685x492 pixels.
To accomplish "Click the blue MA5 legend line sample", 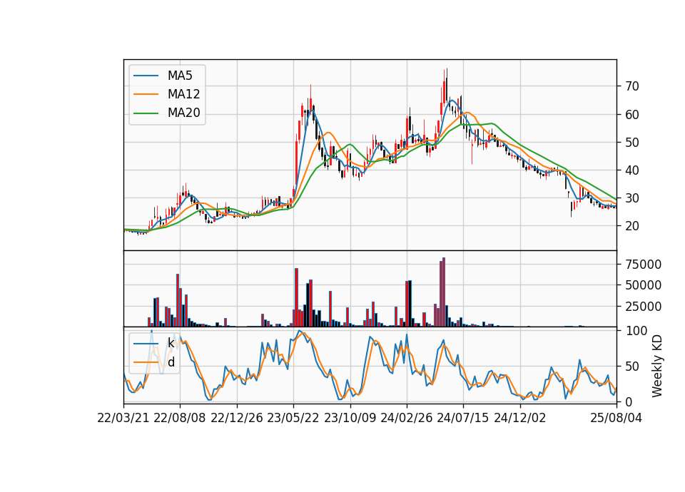I will (x=146, y=76).
